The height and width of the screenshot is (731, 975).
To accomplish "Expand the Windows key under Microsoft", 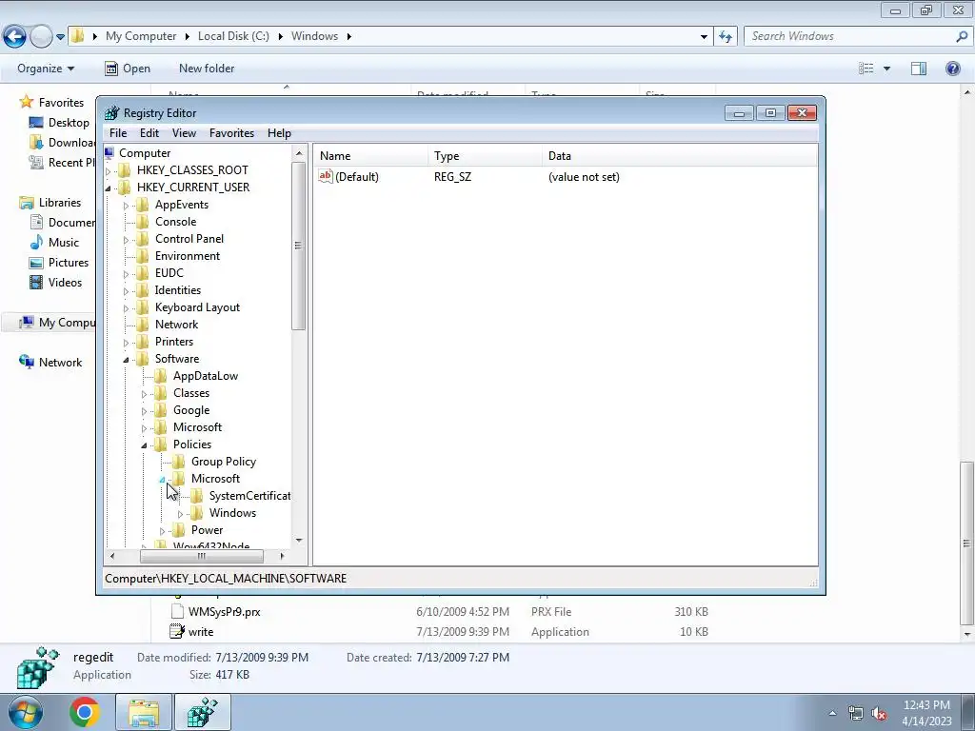I will (180, 514).
